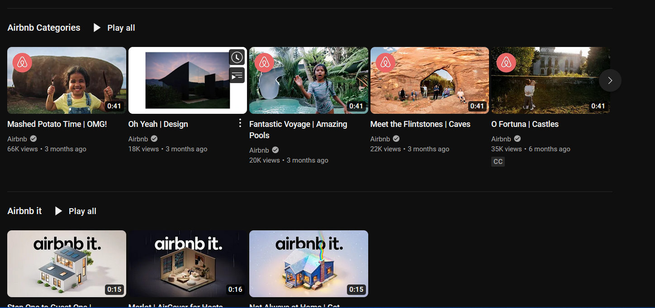Open O Fortuna | Castles video title
Screen dimensions: 655x308
click(x=525, y=124)
